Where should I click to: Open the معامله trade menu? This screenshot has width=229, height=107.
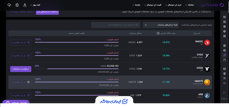coord(190,5)
